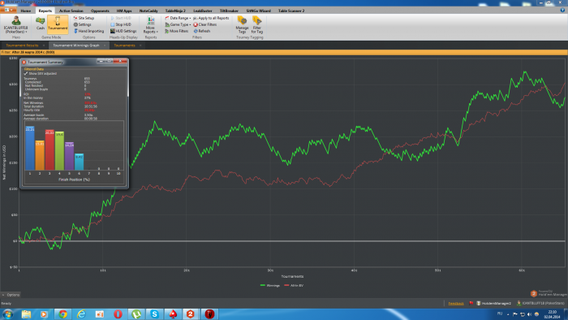Viewport: 568px width, 320px height.
Task: Open PokerStars from taskbar
Action: pos(173,314)
